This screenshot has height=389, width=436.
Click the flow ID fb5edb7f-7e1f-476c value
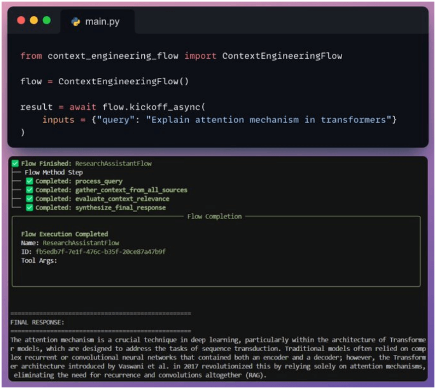pos(101,252)
